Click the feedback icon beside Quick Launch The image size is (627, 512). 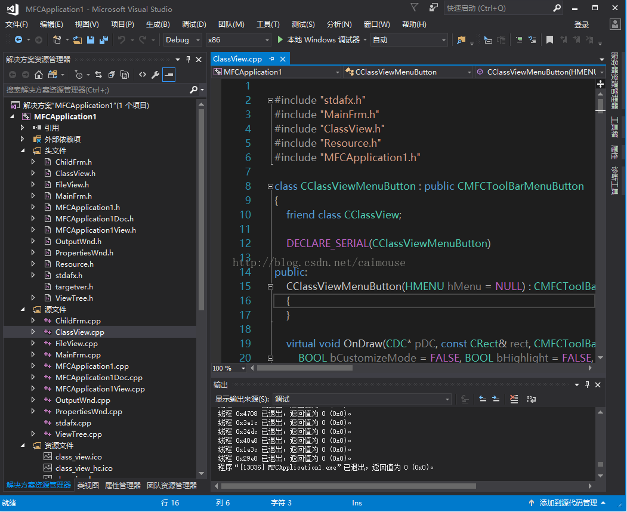[434, 8]
